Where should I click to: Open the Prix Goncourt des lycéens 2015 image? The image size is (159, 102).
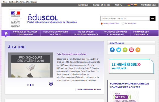pos(31,65)
